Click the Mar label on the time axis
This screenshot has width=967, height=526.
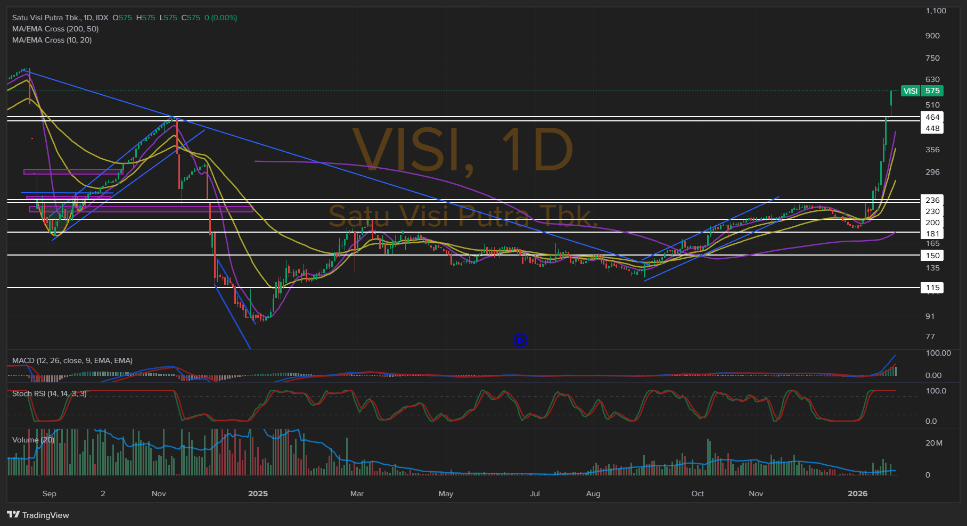pos(357,494)
